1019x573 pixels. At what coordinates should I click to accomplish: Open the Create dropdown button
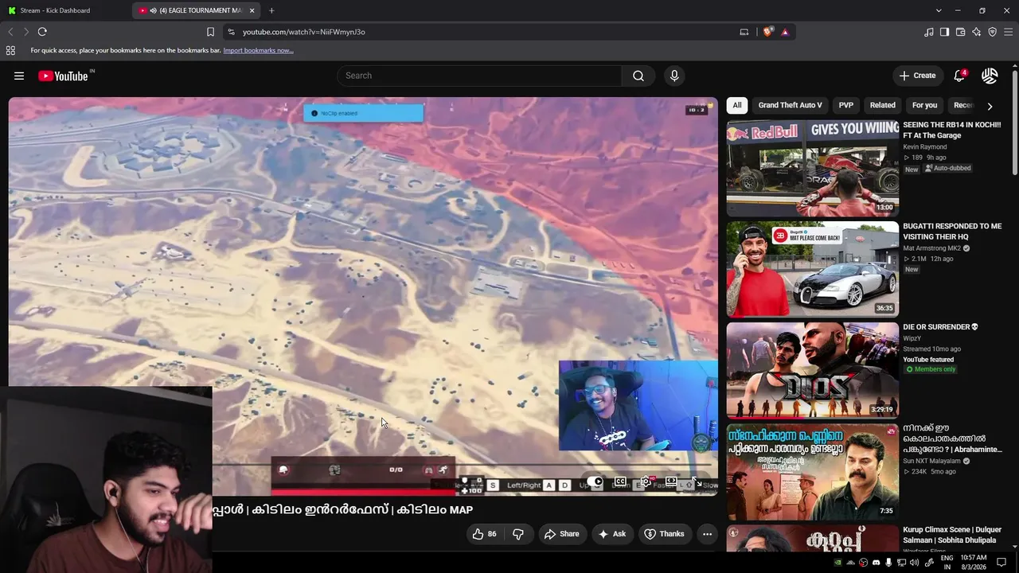[918, 76]
